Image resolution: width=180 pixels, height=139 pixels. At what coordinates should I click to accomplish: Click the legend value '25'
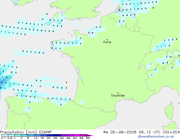tap(55, 138)
